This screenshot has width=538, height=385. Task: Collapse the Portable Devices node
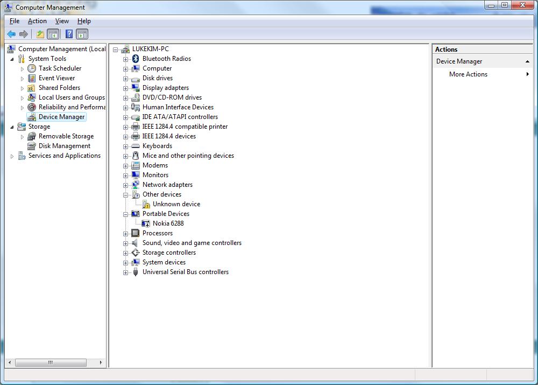point(125,214)
